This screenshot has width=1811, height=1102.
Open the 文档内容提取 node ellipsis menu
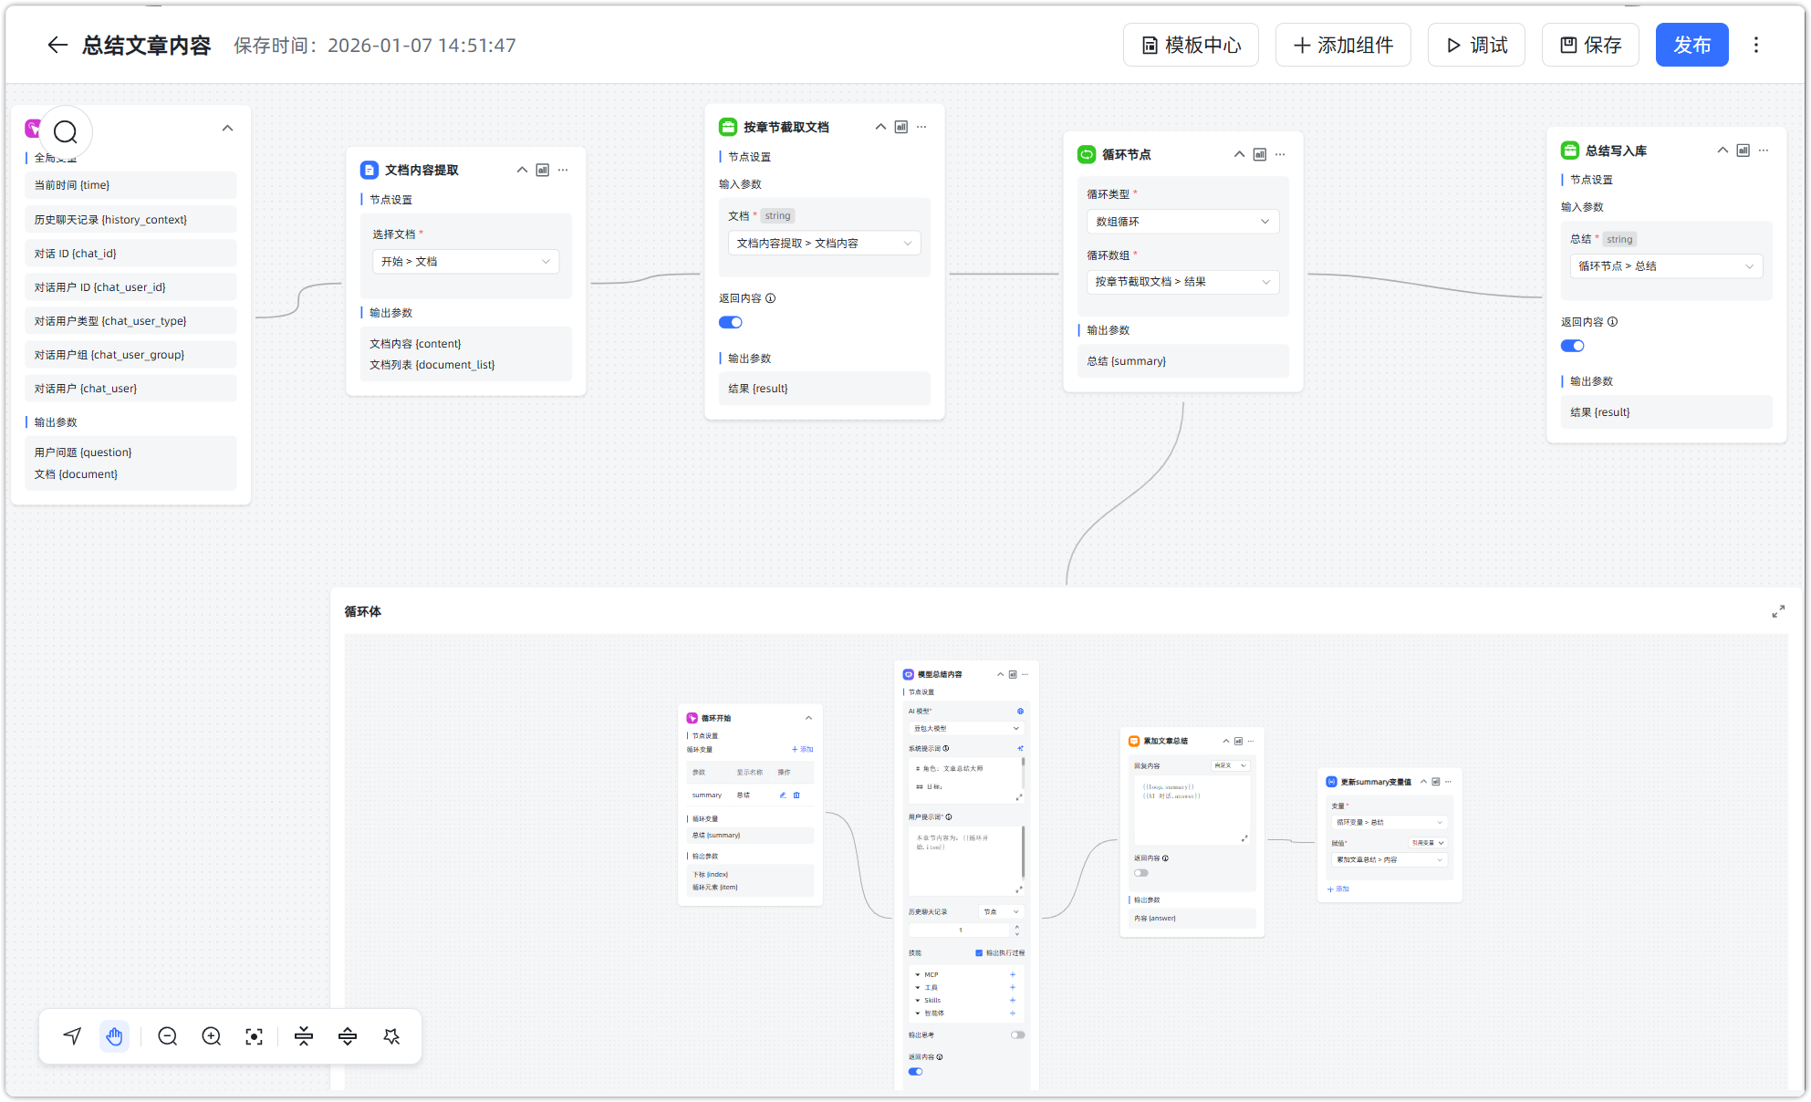click(563, 170)
